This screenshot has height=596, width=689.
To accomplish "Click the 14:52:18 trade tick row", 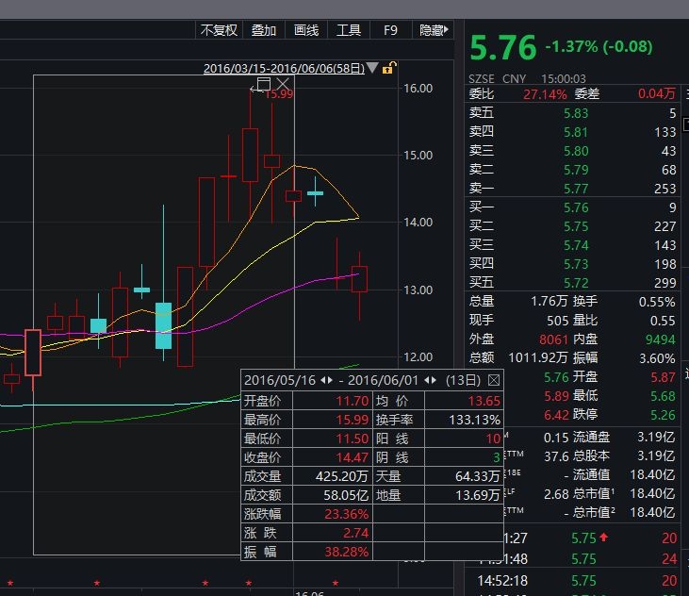I will (575, 581).
